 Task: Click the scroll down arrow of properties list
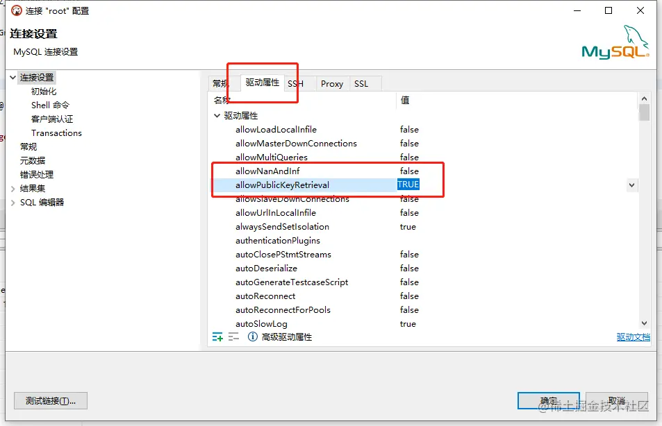pyautogui.click(x=644, y=323)
